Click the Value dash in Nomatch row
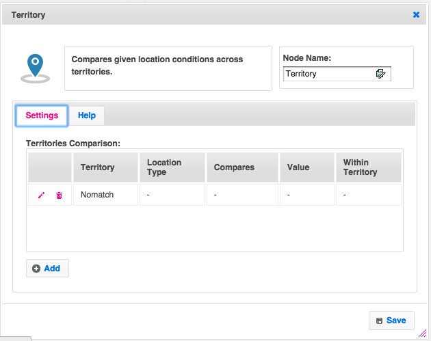 288,195
